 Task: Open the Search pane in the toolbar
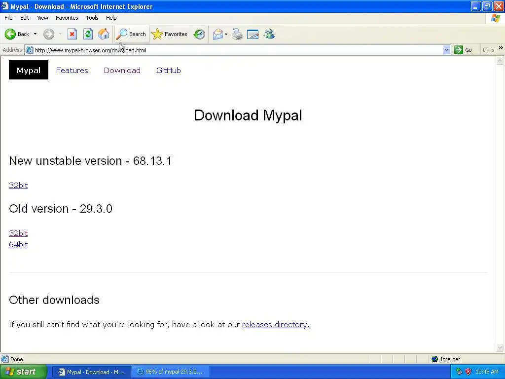[132, 34]
